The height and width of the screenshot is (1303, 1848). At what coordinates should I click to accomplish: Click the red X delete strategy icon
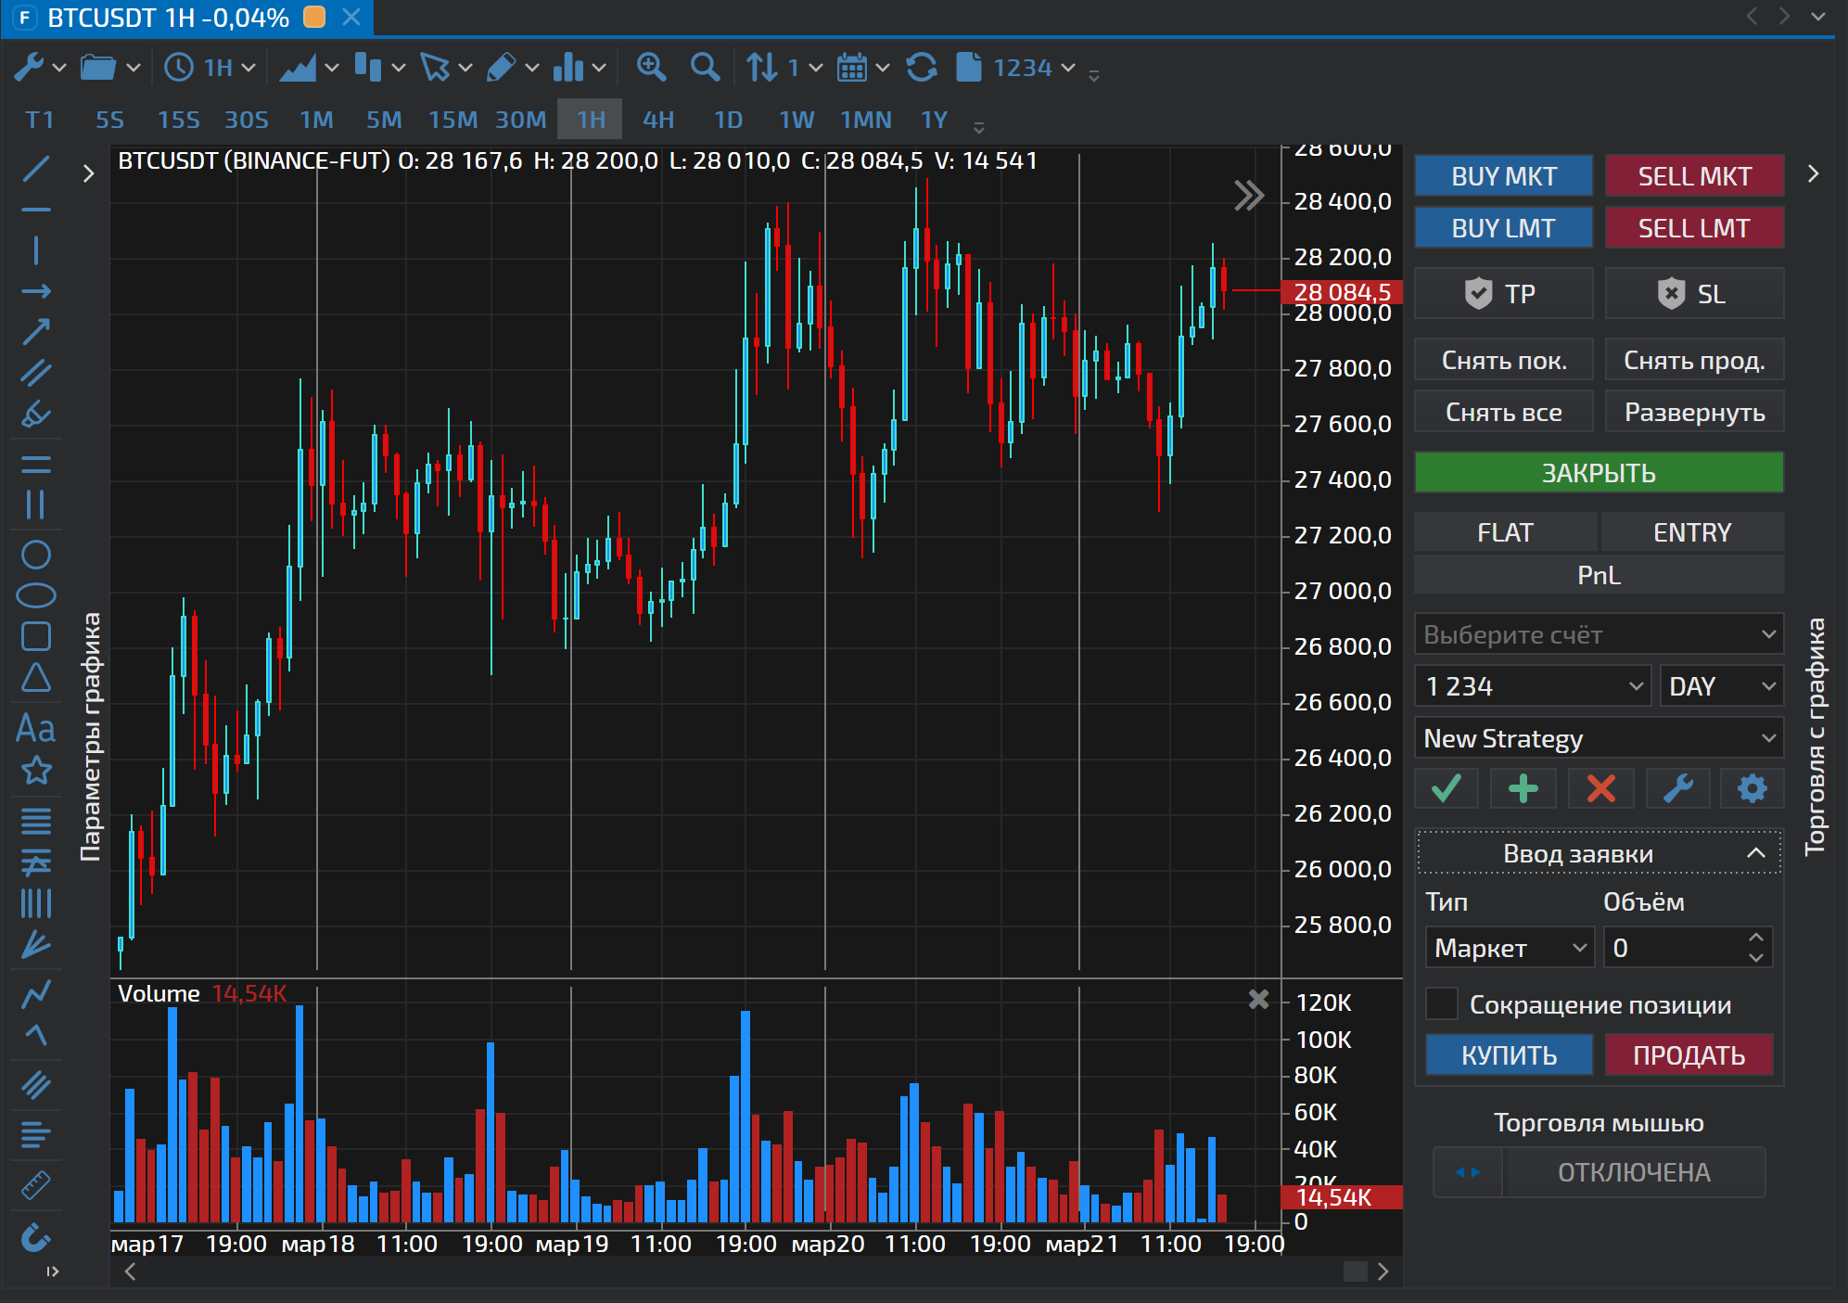pos(1600,788)
